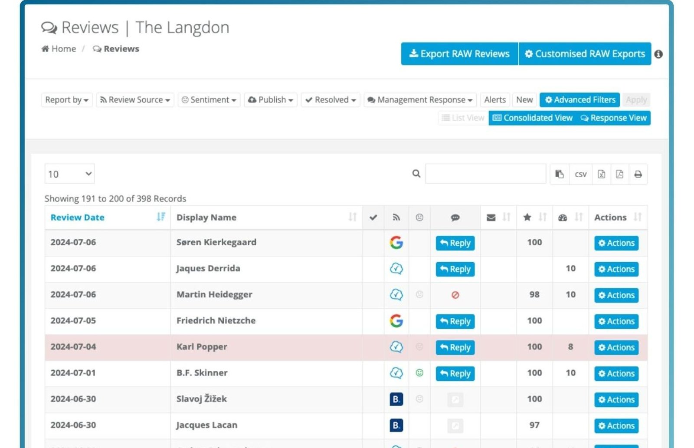Click review source icon for B.F. Skinner

[x=396, y=373]
